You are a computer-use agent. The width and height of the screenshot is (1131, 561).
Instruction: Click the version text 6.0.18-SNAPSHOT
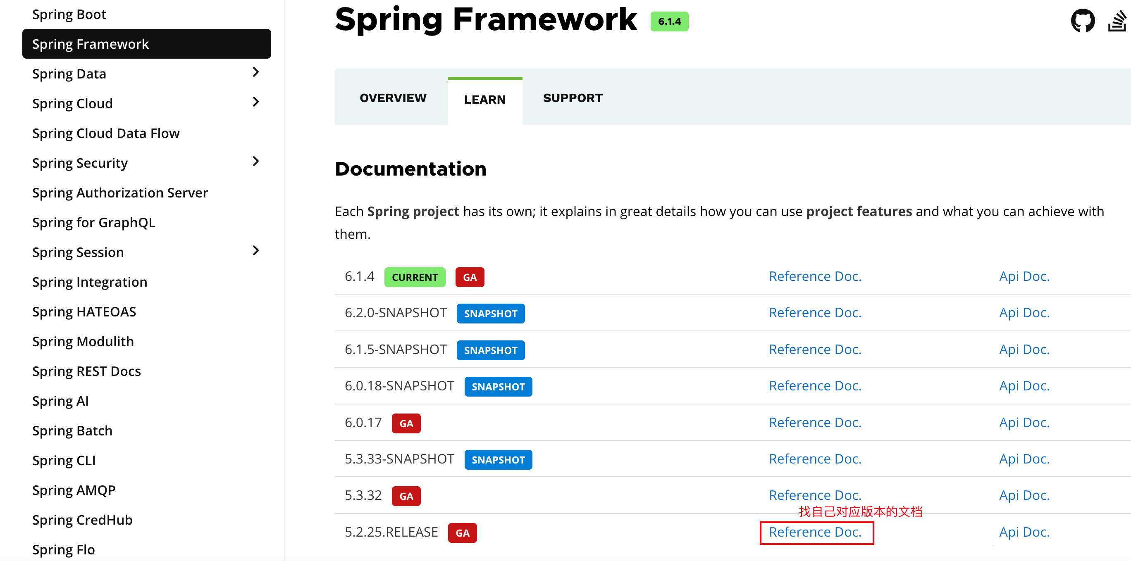coord(400,386)
